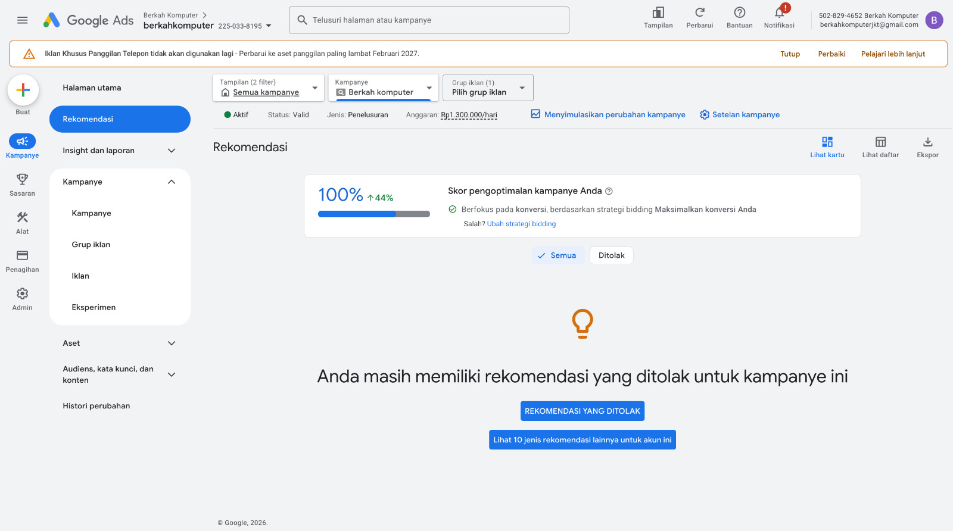This screenshot has width=953, height=531.
Task: Select the Ditolak filter chip
Action: (x=612, y=255)
